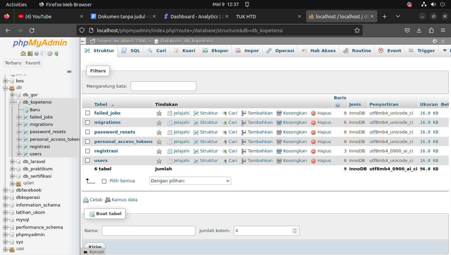451x255 pixels.
Task: Click the Jelajahi link for password_resets
Action: pyautogui.click(x=178, y=132)
